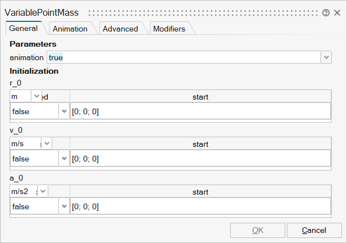Edit the v_0 start value field
Image resolution: width=347 pixels, height=243 pixels.
click(200, 159)
